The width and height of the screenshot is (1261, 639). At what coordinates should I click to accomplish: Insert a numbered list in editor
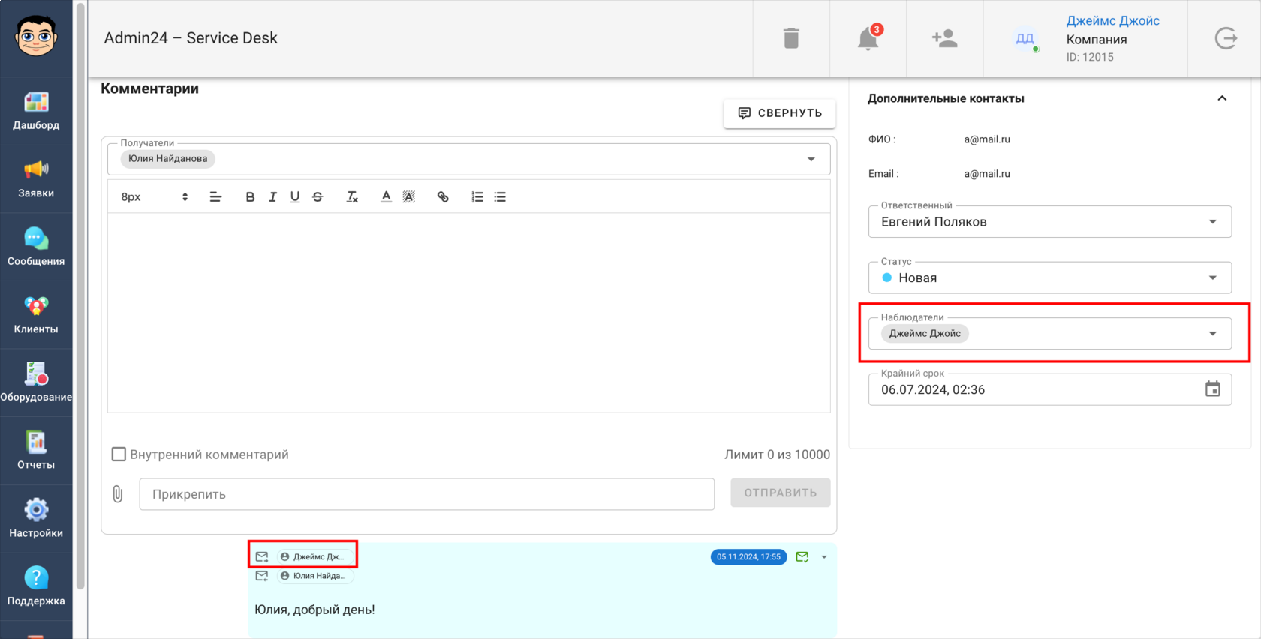[x=477, y=196]
